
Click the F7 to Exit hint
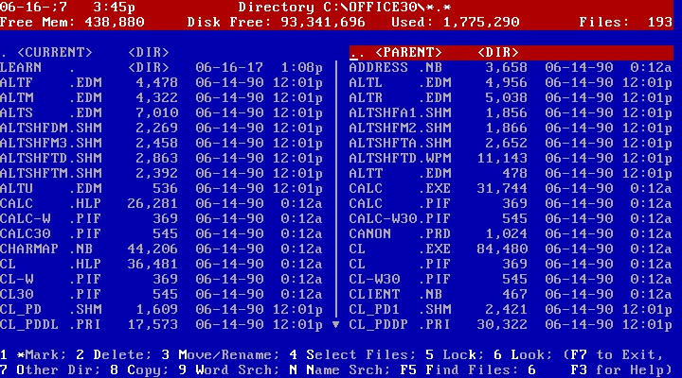click(613, 355)
